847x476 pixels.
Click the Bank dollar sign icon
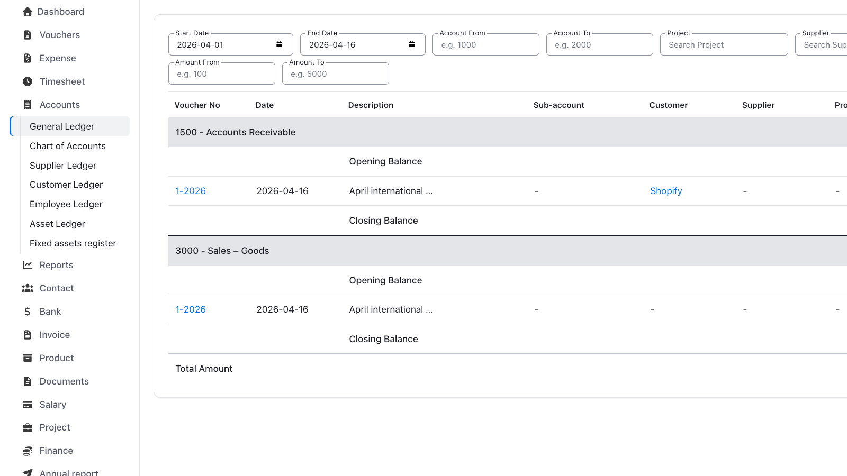point(28,312)
